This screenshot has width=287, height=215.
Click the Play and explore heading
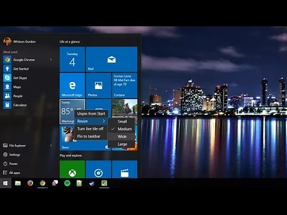[x=71, y=155]
